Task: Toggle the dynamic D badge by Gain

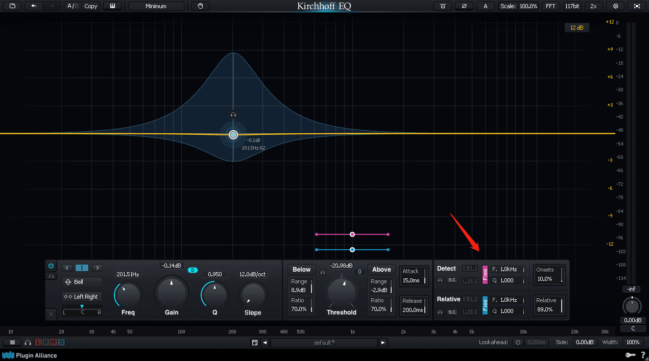Action: click(x=193, y=270)
